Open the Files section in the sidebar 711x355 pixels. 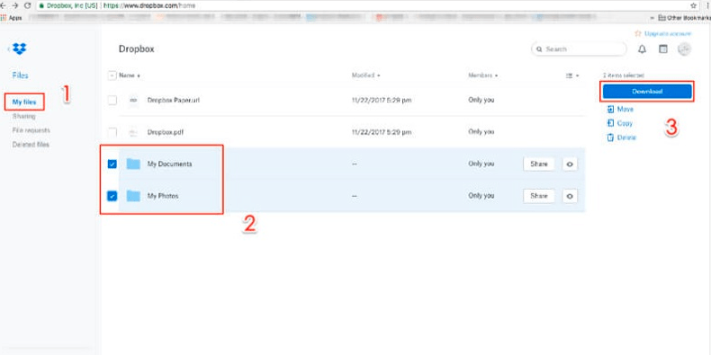coord(21,75)
